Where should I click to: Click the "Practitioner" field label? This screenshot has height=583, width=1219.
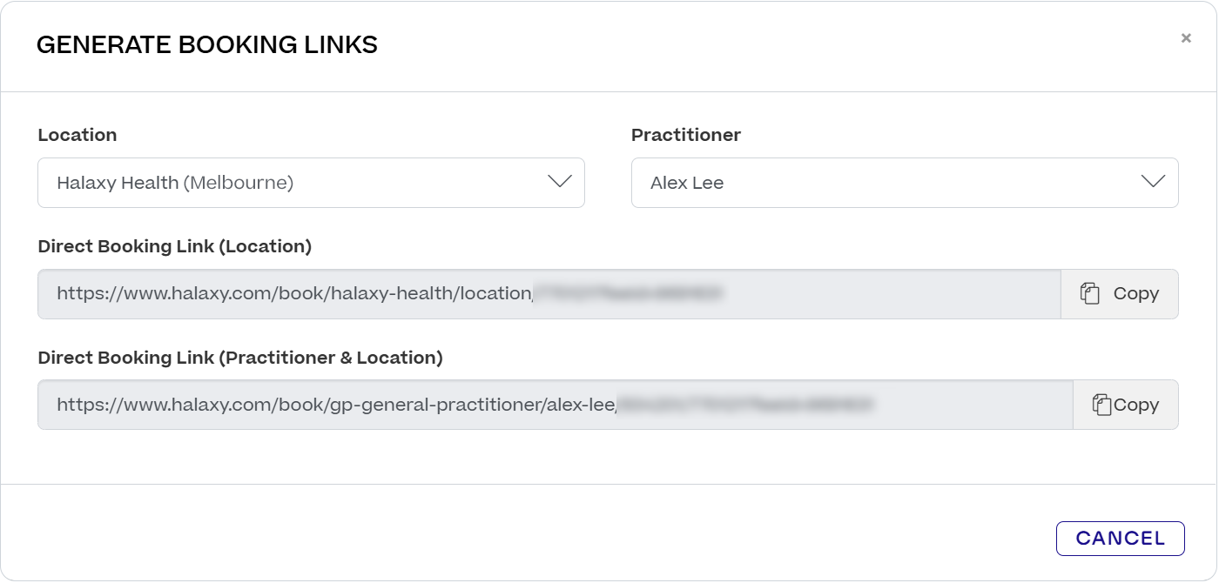[x=686, y=135]
